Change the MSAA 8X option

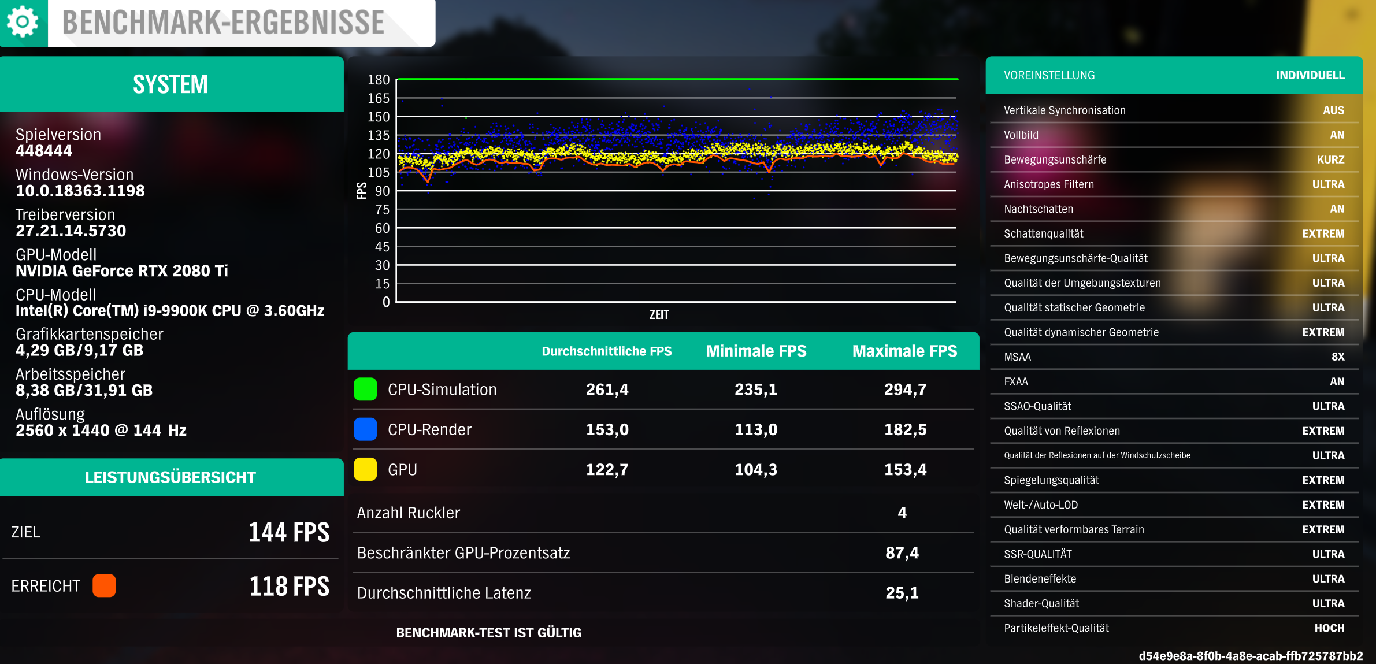point(1337,357)
